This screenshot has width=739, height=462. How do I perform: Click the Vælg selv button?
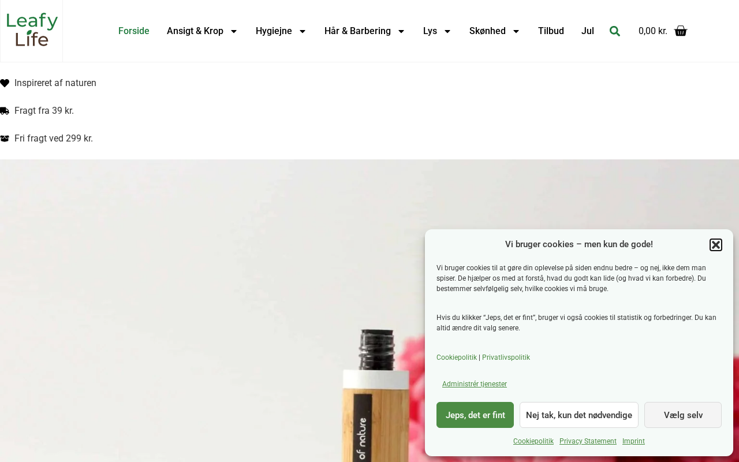point(683,415)
